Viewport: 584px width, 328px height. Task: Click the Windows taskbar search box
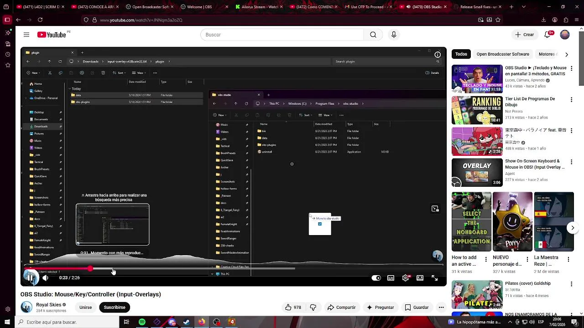(x=67, y=322)
